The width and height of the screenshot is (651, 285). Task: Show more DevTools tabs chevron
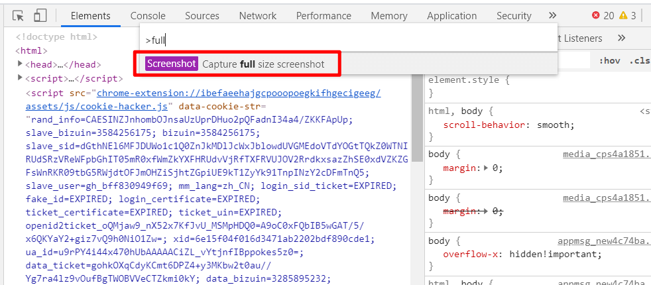pyautogui.click(x=552, y=16)
